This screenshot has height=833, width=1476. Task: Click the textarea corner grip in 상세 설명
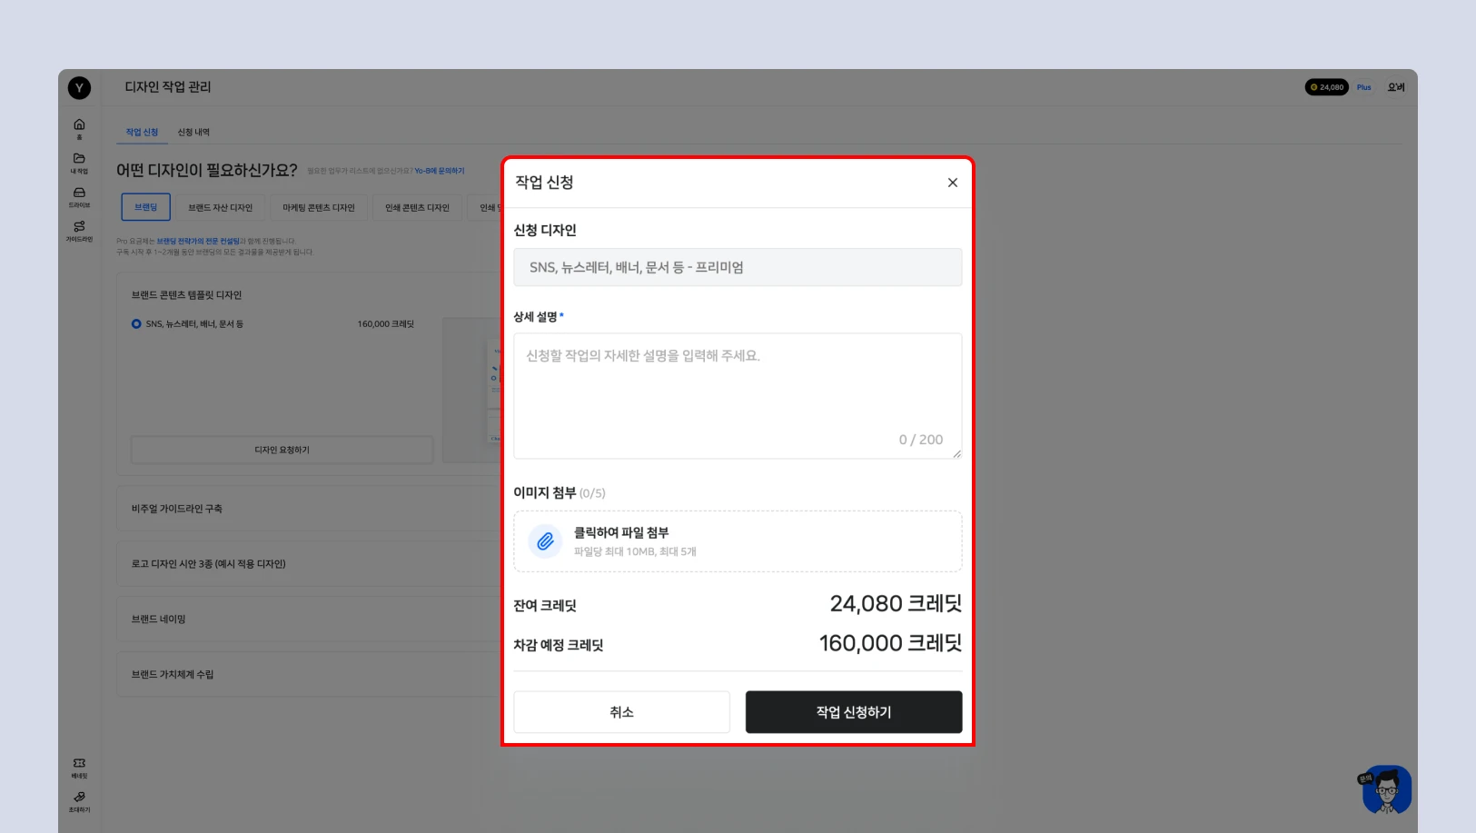(956, 453)
